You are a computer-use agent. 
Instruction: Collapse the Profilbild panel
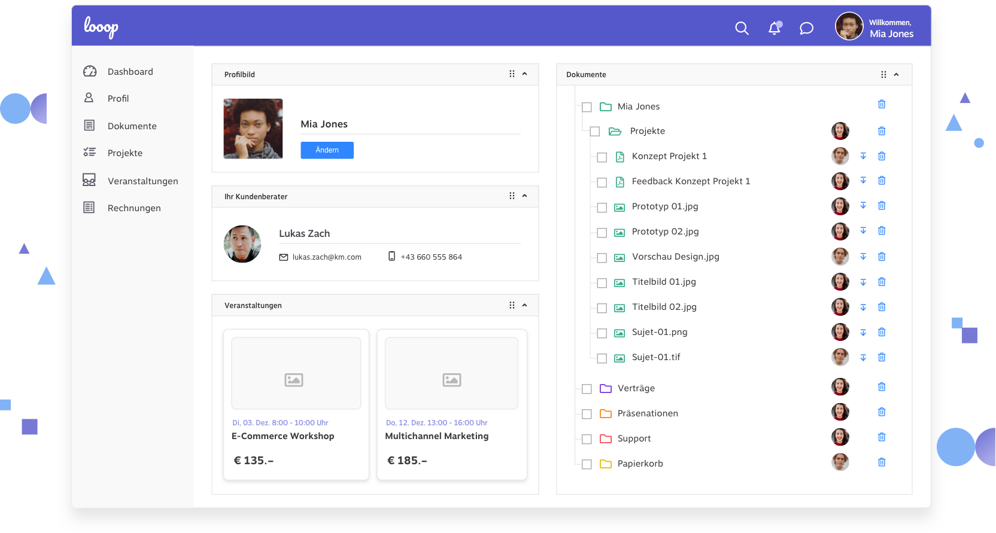pos(525,74)
